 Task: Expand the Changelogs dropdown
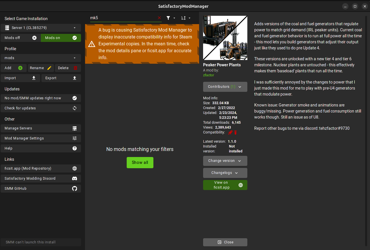click(225, 173)
